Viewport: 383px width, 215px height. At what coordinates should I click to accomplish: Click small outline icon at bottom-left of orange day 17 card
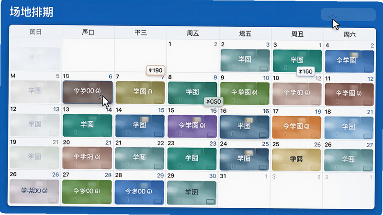coord(285,134)
